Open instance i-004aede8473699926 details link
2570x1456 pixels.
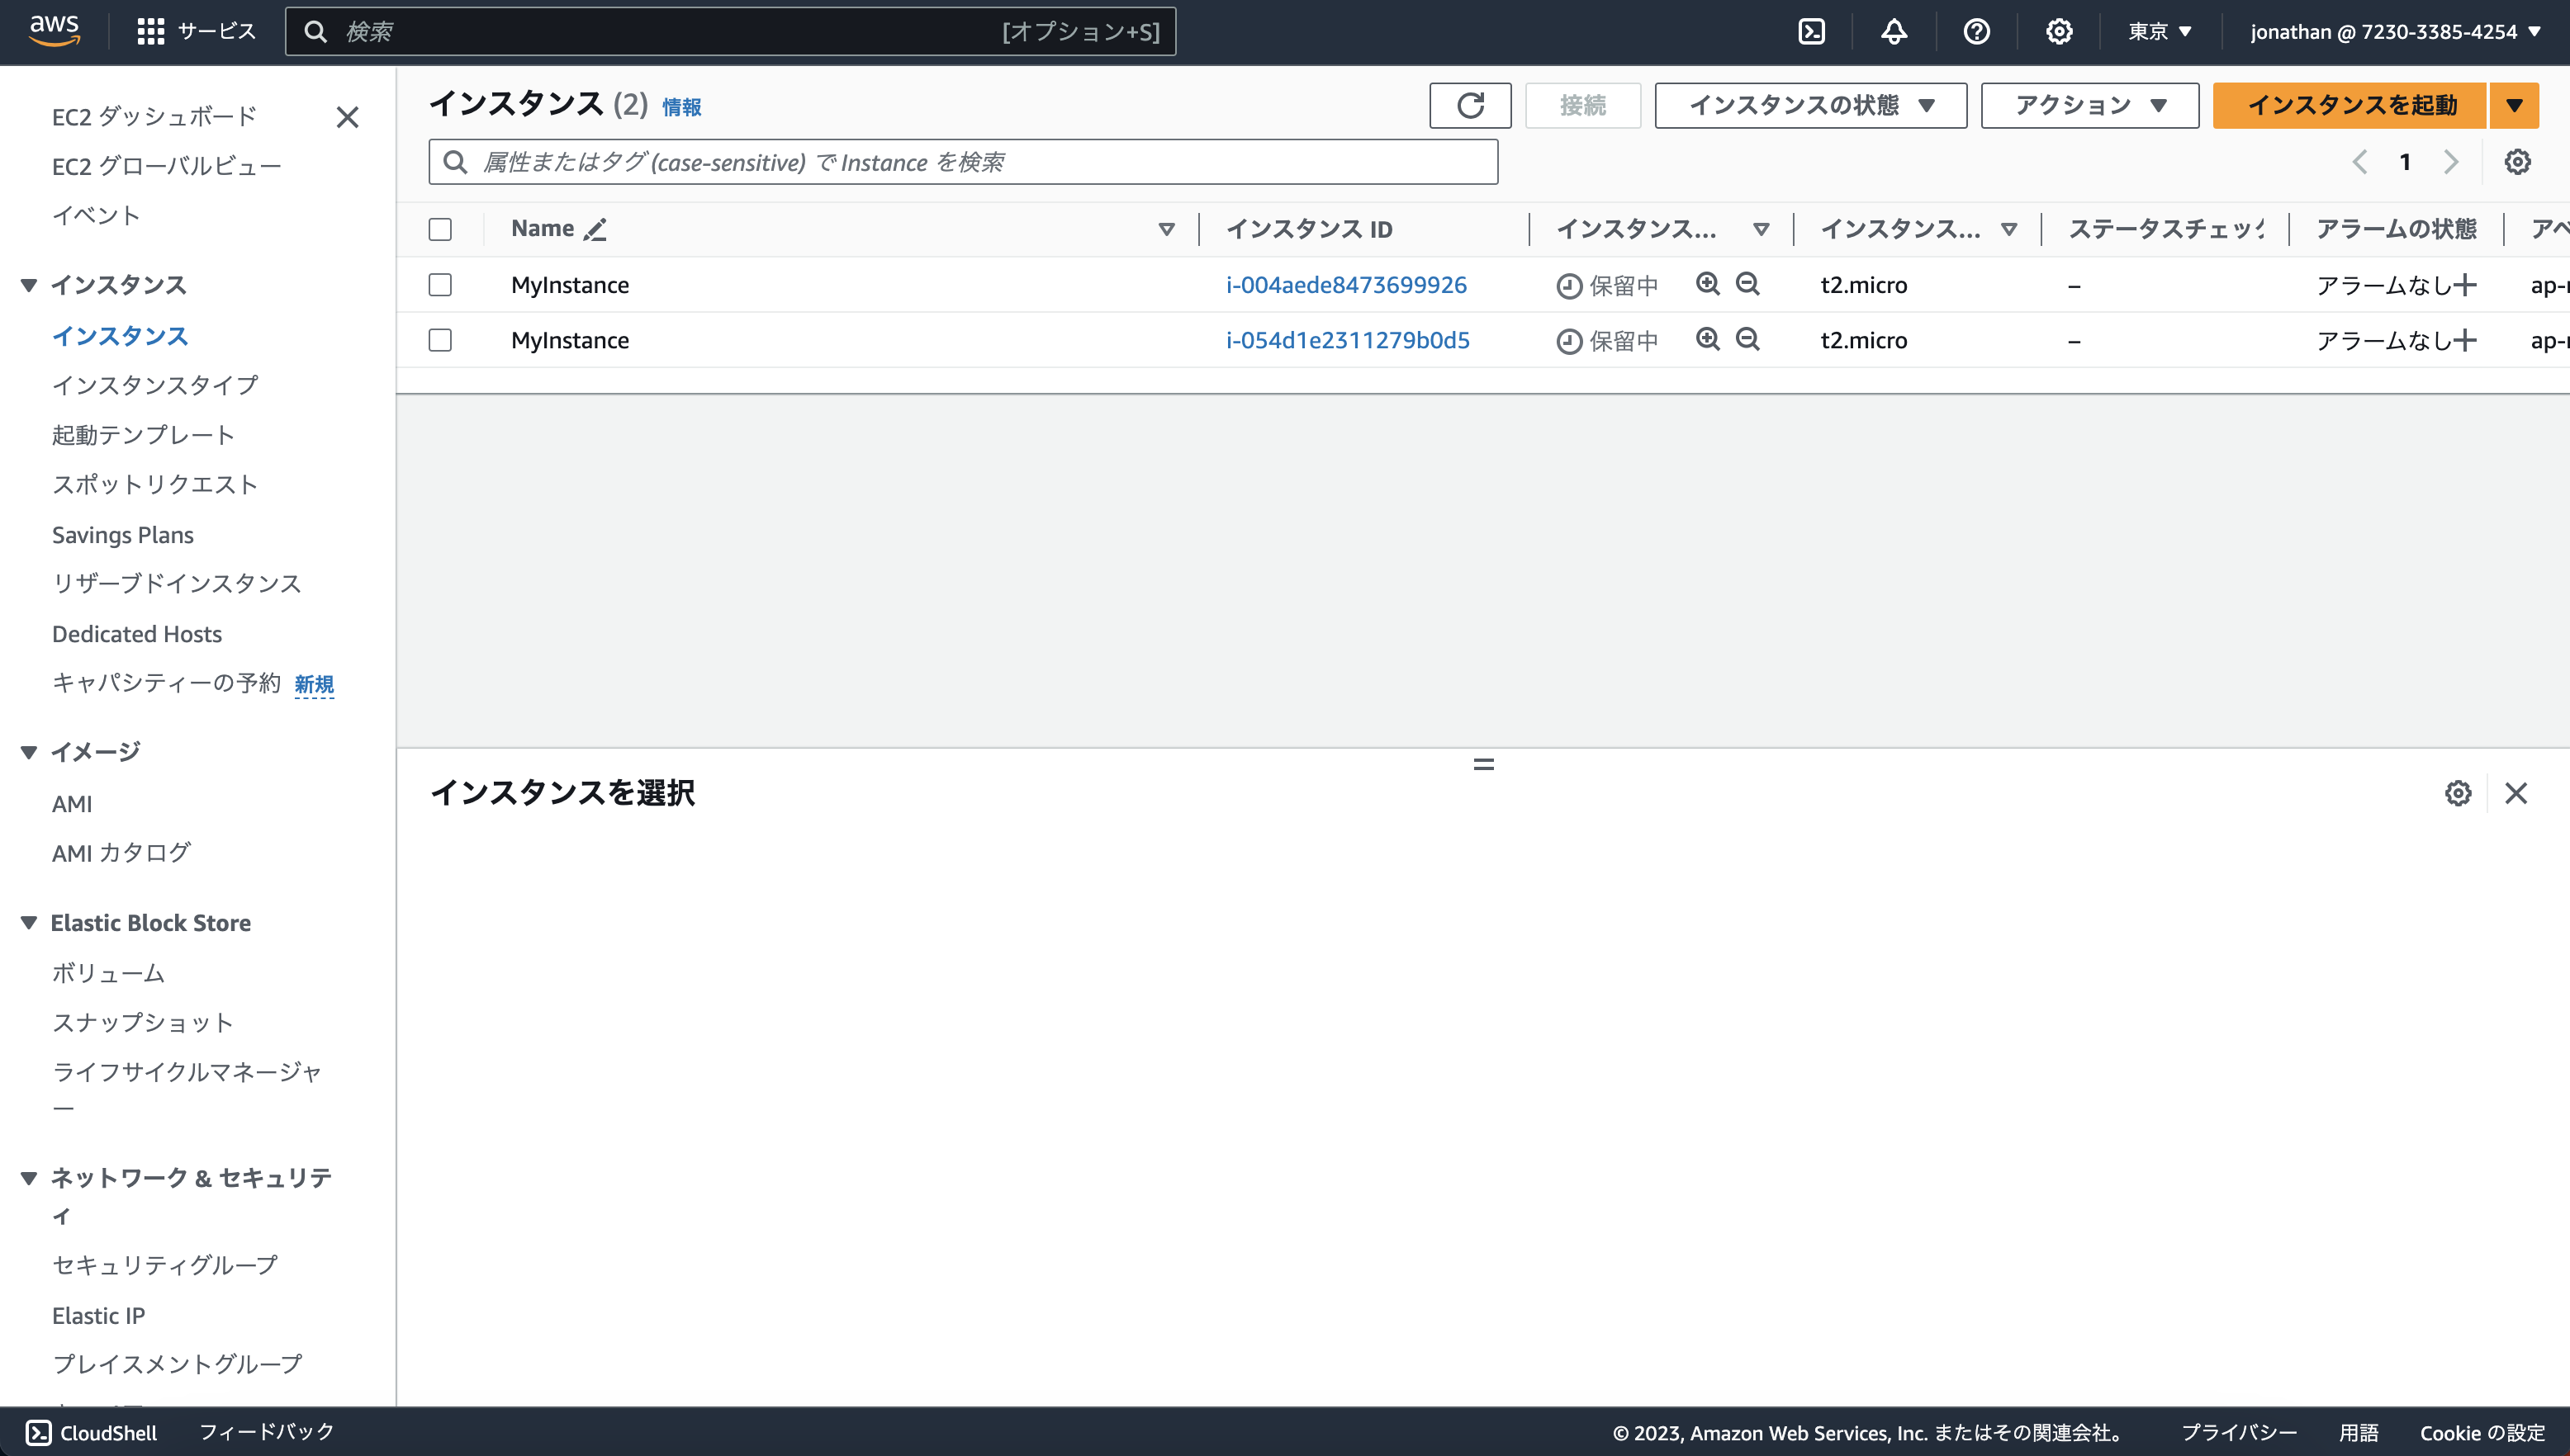click(x=1346, y=284)
